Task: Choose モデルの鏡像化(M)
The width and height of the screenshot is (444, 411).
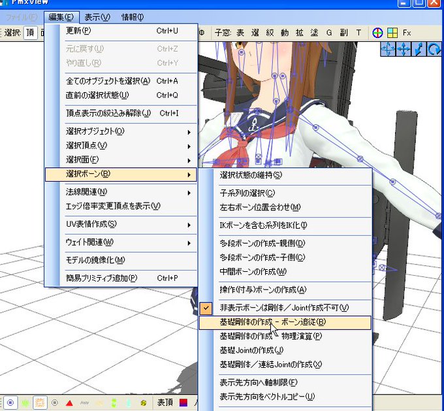Action: (121, 260)
